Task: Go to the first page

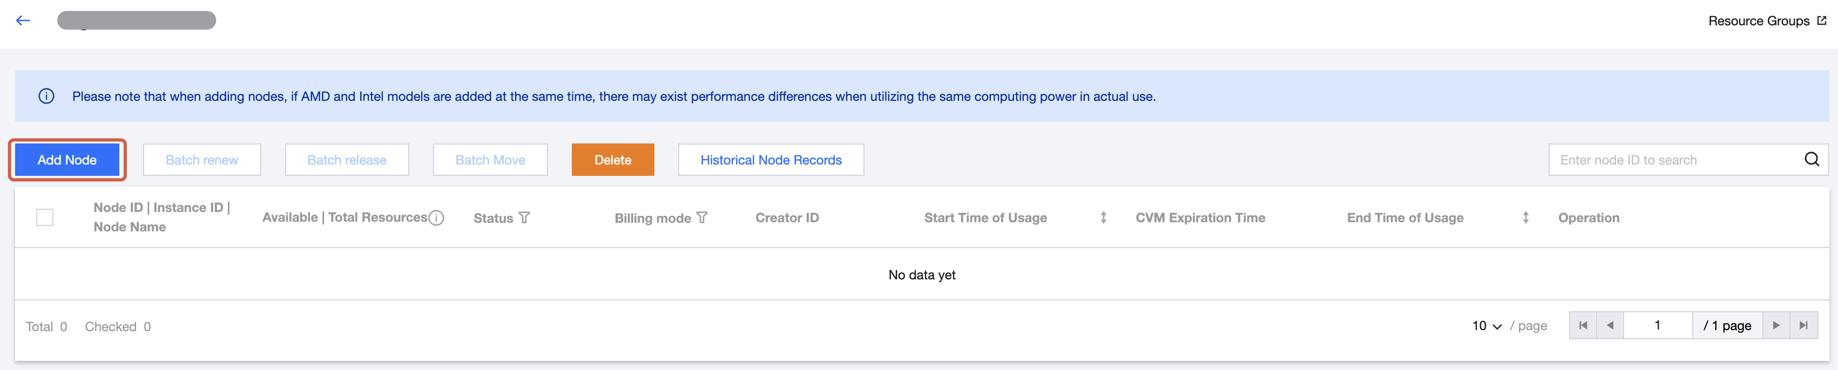Action: click(1583, 326)
